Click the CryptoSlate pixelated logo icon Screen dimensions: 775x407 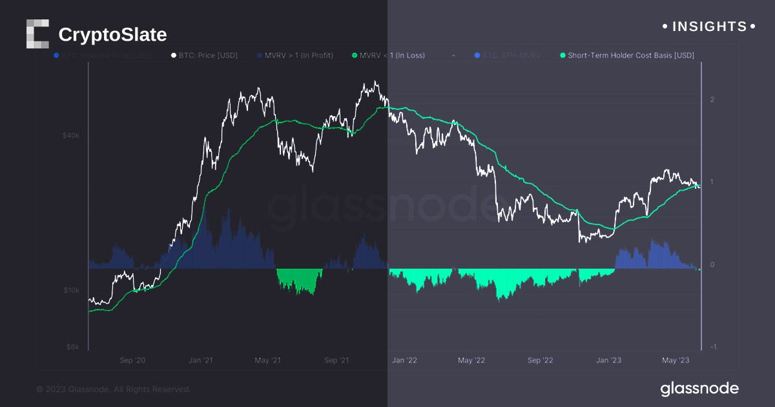click(37, 34)
